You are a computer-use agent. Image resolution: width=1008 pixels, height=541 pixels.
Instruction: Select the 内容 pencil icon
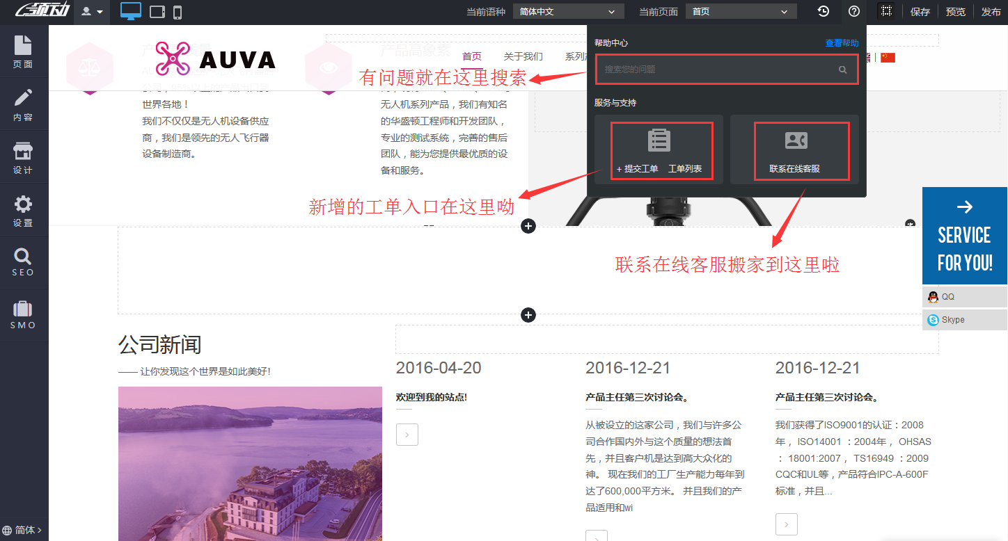tap(23, 104)
